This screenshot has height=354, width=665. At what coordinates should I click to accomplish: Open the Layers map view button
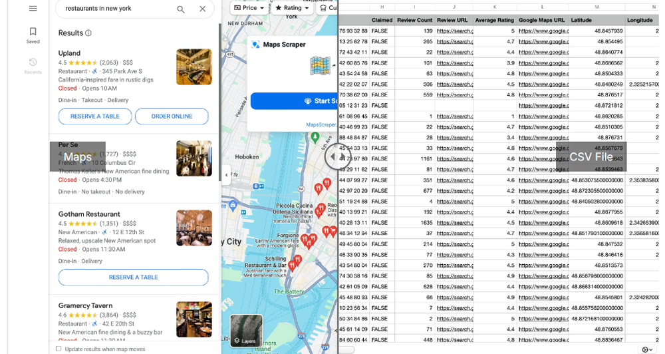246,331
